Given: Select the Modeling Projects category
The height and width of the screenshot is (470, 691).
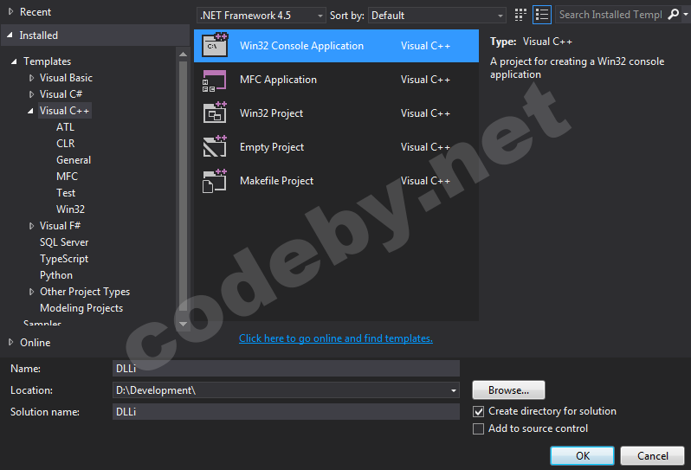Looking at the screenshot, I should [81, 308].
